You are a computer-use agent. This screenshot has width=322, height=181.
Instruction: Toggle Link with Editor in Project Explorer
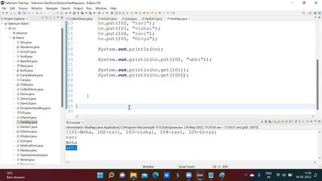point(46,18)
